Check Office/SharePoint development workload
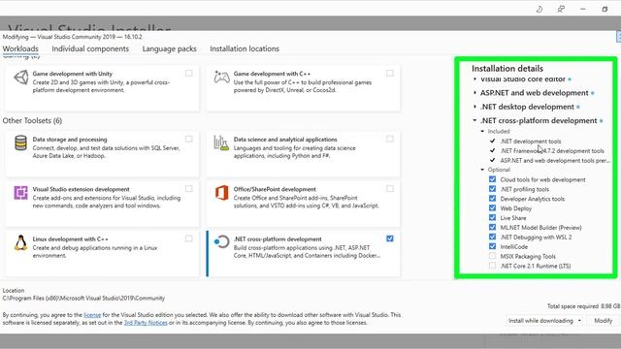This screenshot has height=349, width=621. [390, 189]
